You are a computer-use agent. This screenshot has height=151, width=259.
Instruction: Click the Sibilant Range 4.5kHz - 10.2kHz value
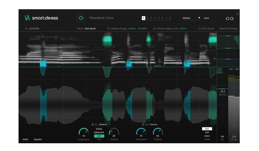click(x=137, y=28)
